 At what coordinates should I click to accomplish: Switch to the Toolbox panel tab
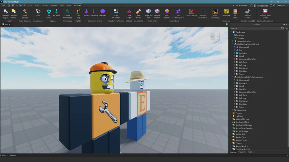click(251, 152)
